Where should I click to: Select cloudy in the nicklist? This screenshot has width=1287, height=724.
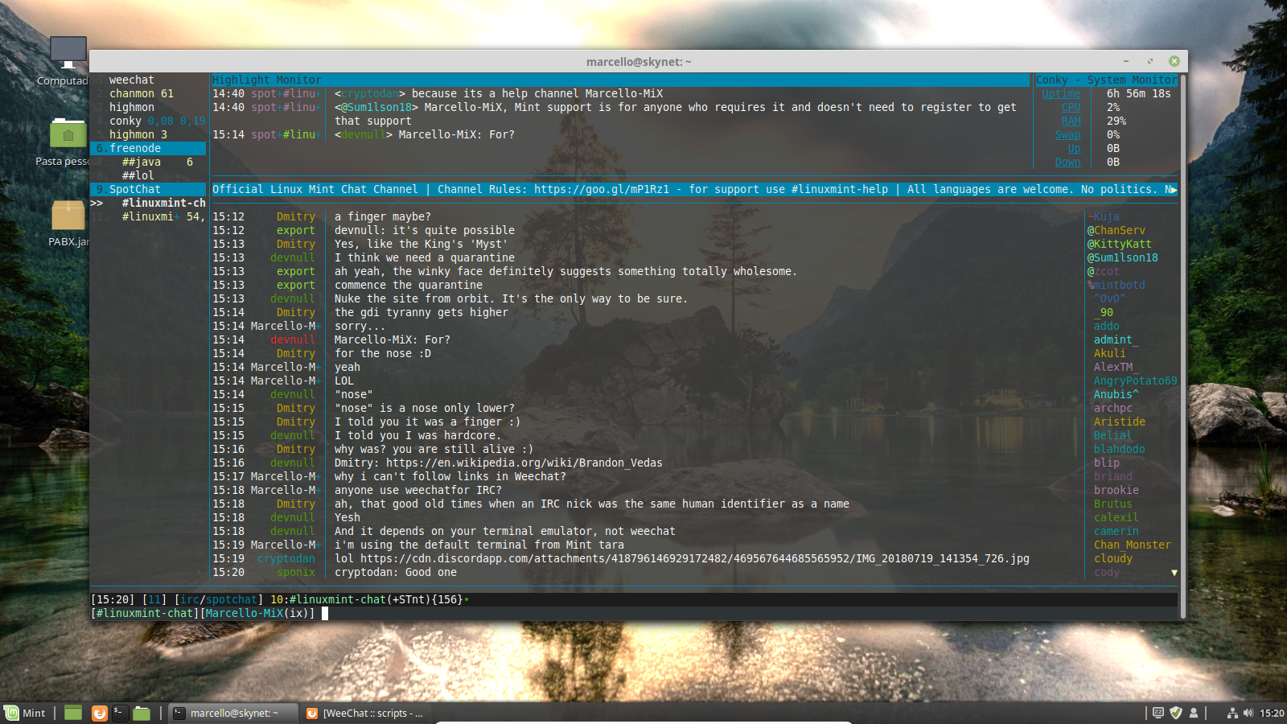1112,558
